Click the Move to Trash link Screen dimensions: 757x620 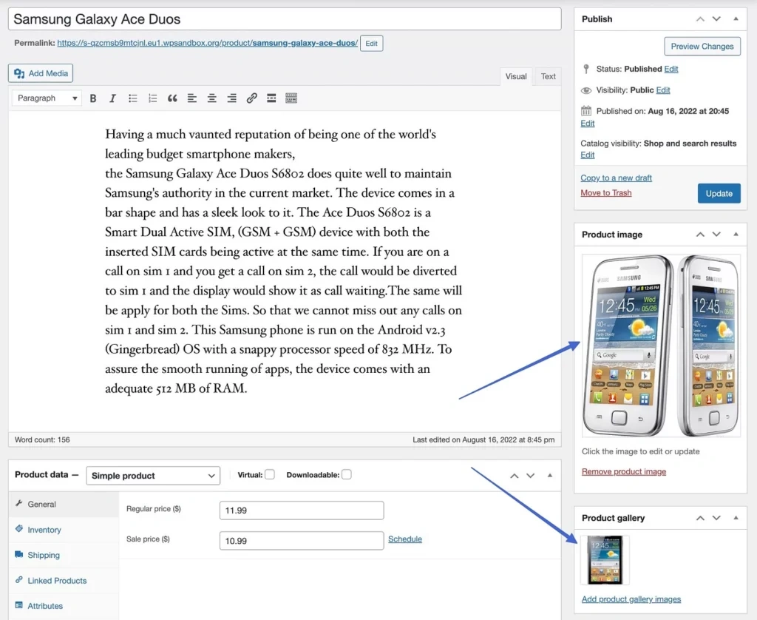[606, 193]
